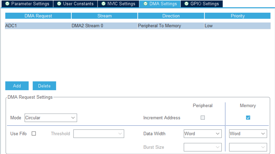This screenshot has width=275, height=154.
Task: Enable the Use Fifo checkbox
Action: [x=34, y=133]
